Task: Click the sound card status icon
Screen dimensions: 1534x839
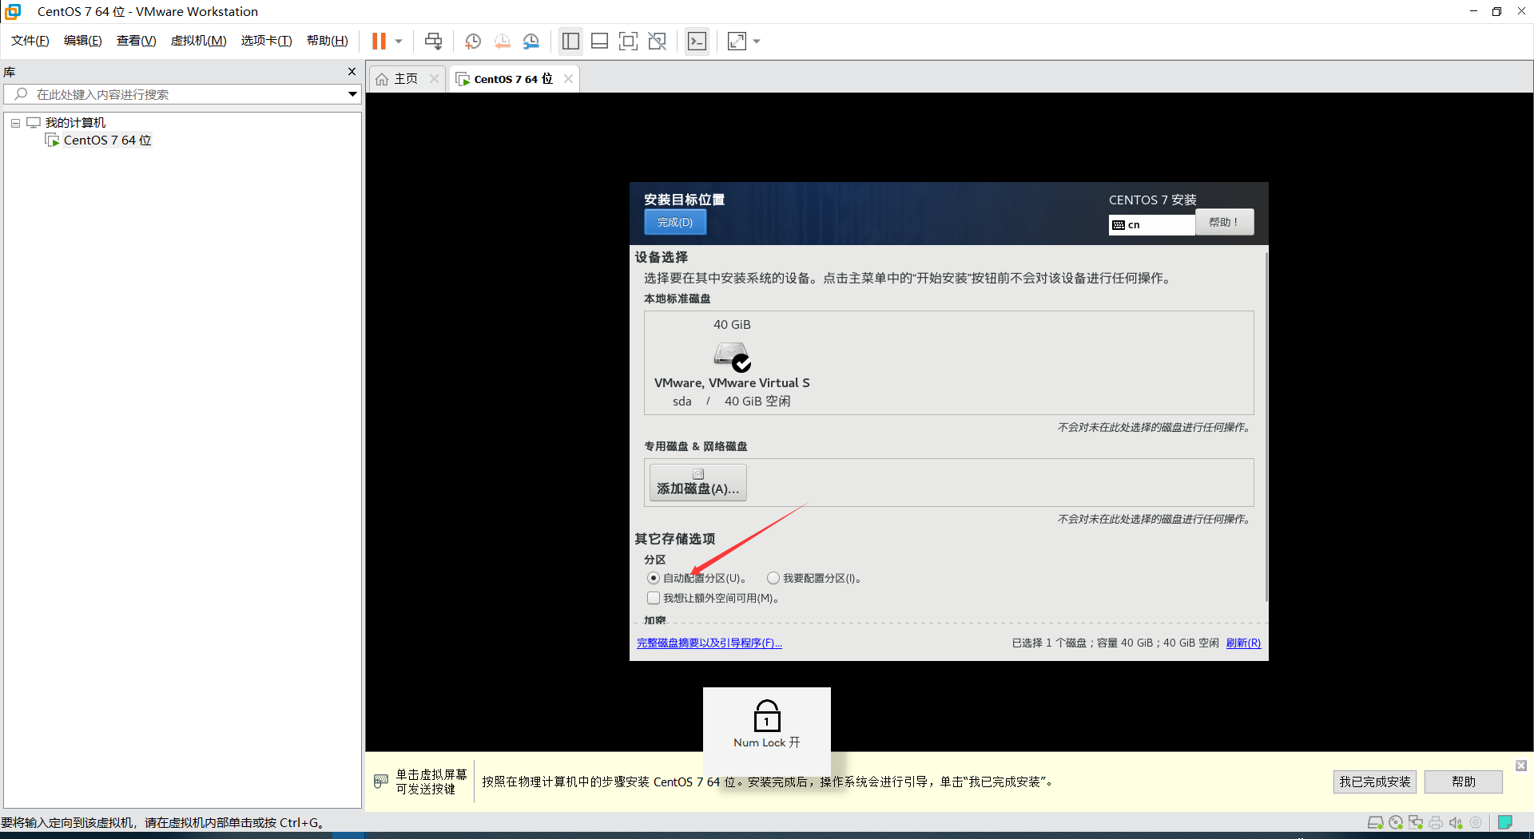Action: (x=1456, y=822)
